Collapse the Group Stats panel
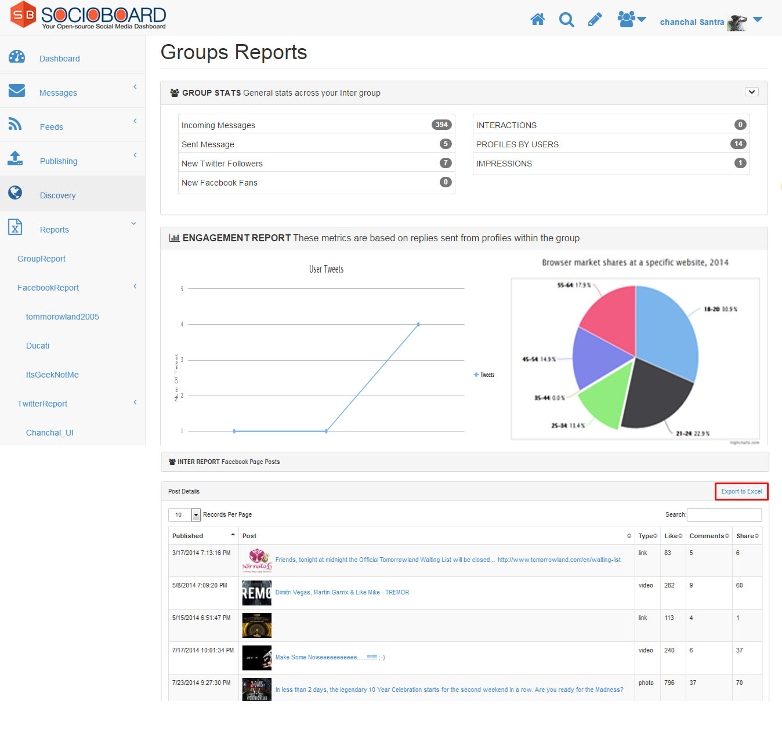782x740 pixels. pos(752,92)
